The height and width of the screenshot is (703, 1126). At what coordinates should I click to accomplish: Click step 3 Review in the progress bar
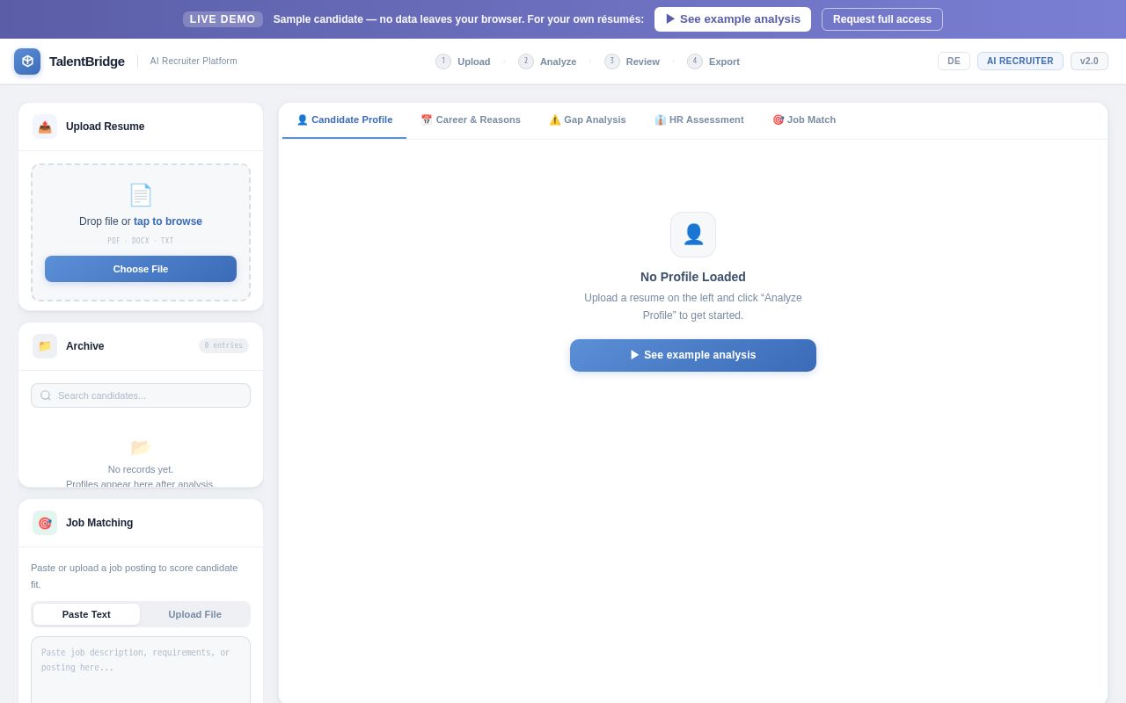pos(632,62)
